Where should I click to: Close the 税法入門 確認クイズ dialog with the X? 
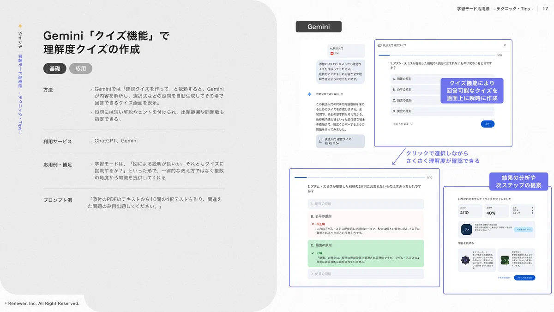(x=505, y=45)
